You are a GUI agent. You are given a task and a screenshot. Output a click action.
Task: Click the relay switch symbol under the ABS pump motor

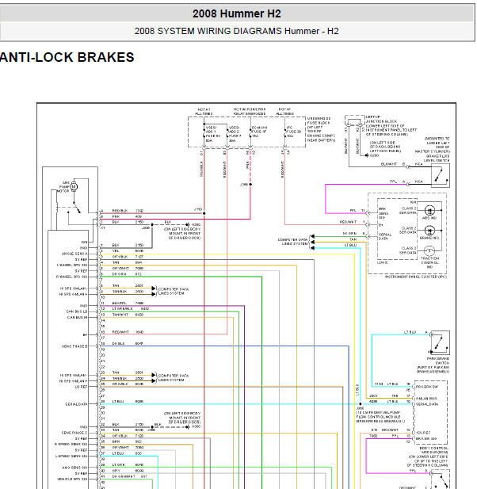coord(74,209)
